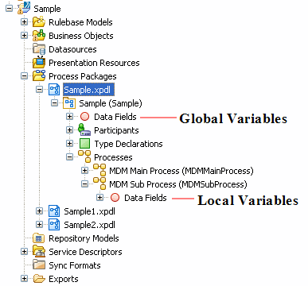Expand the Exports node
The height and width of the screenshot is (286, 308).
(24, 279)
